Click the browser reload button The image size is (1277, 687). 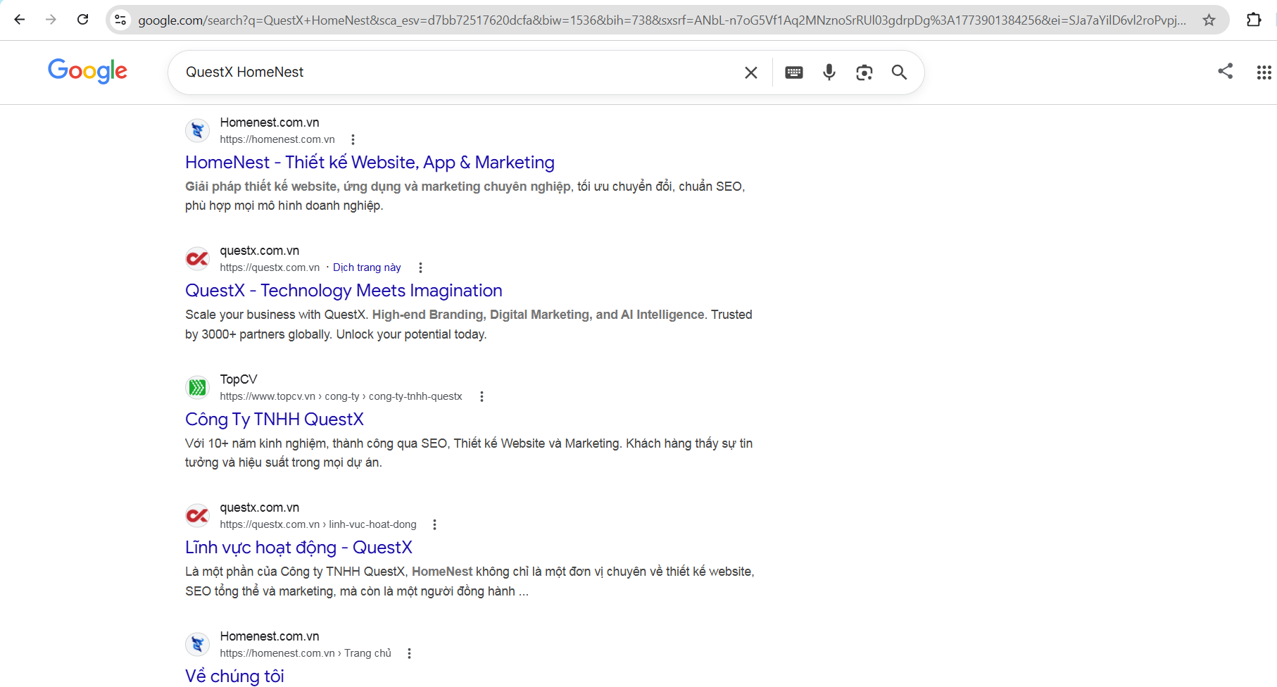pyautogui.click(x=82, y=20)
